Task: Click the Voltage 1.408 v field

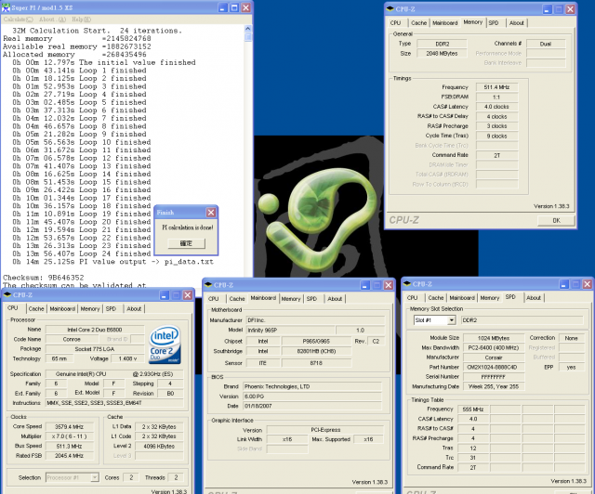Action: click(128, 358)
